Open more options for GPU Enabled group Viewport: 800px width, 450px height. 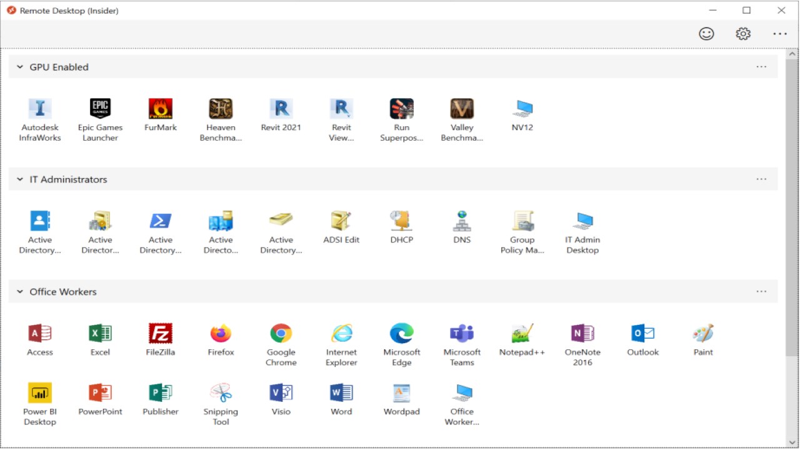tap(761, 67)
